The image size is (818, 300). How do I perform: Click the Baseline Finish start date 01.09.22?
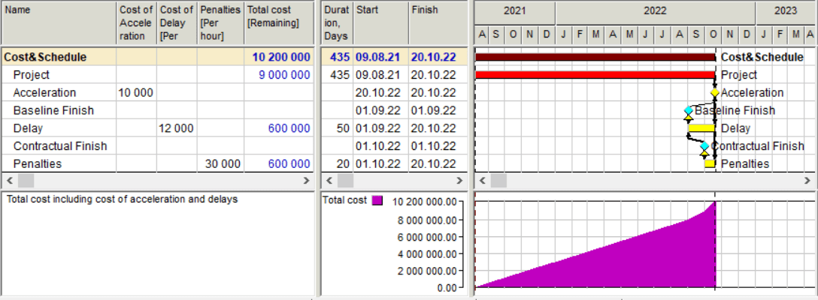[381, 110]
